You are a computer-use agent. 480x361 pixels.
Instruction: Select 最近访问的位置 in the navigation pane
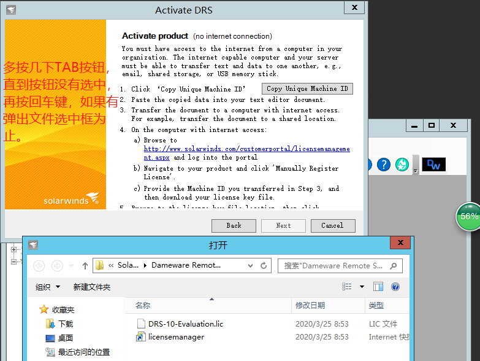[x=84, y=352]
